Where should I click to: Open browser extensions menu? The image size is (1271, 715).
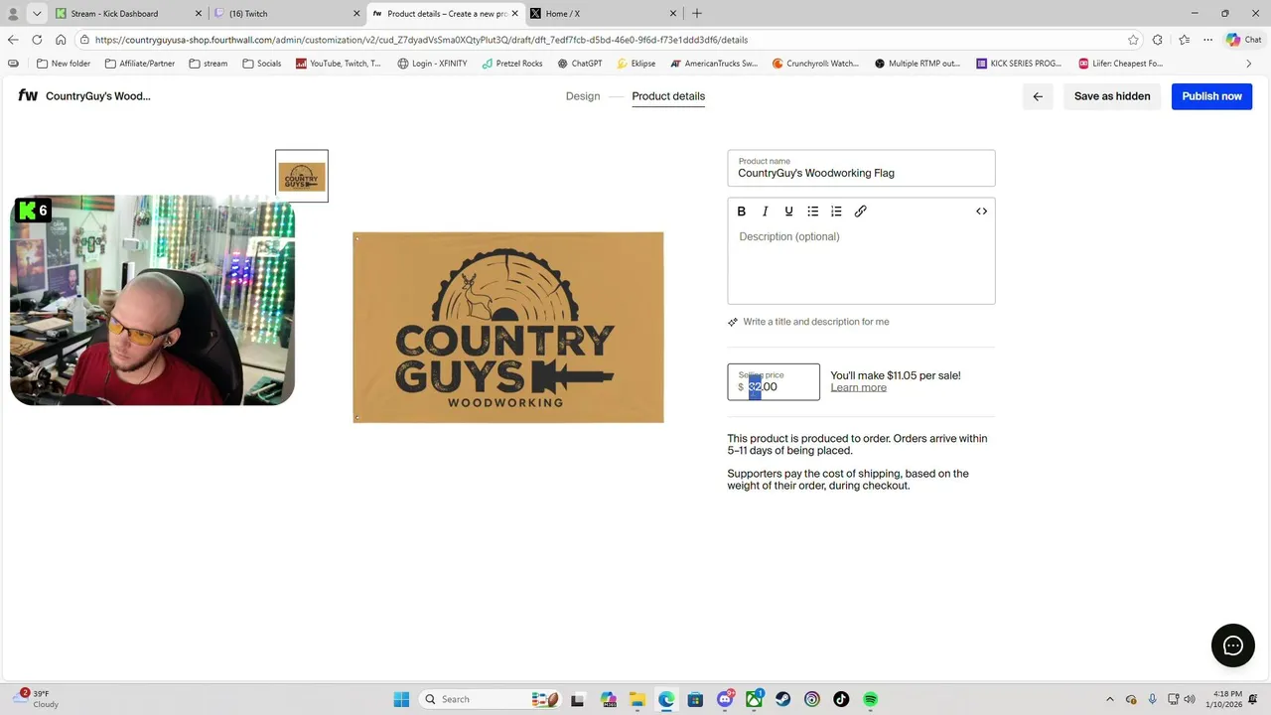pyautogui.click(x=1158, y=40)
